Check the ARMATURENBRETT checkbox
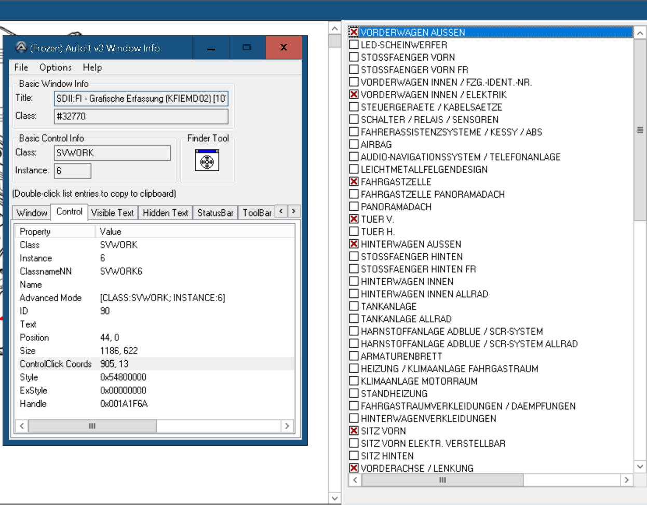647x505 pixels. (x=354, y=356)
